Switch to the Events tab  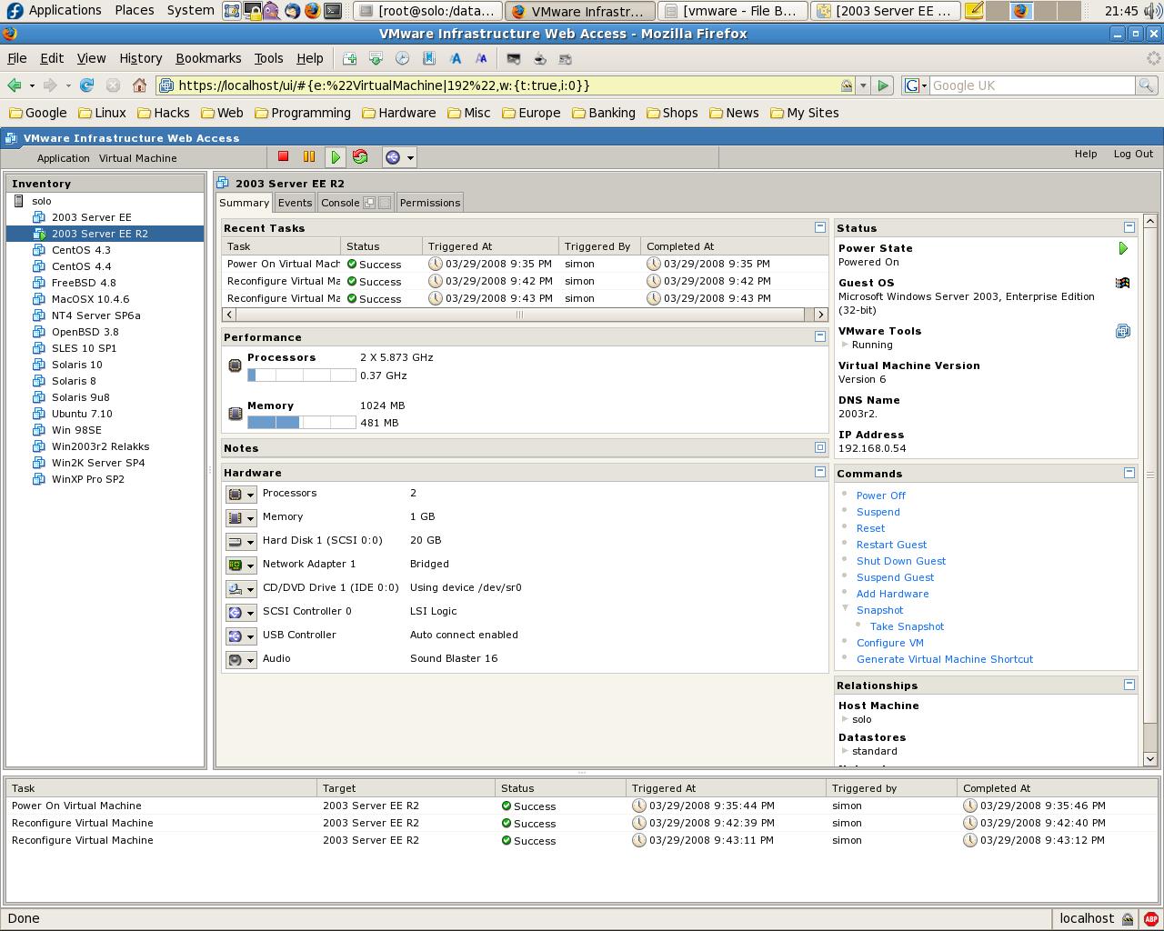[x=295, y=203]
